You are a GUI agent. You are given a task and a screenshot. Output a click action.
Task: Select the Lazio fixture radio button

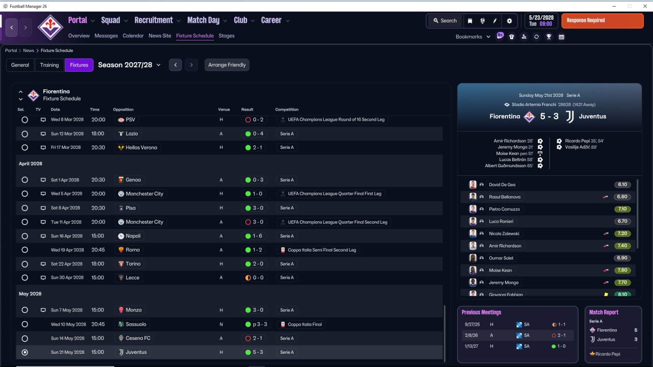pyautogui.click(x=24, y=134)
